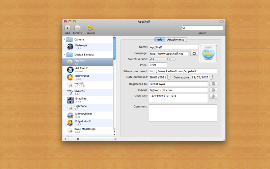270x169 pixels.
Task: Open the gear action menu below list
Action: click(79, 139)
